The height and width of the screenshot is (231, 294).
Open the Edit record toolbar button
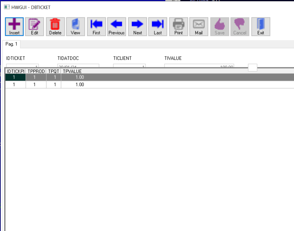tap(35, 27)
